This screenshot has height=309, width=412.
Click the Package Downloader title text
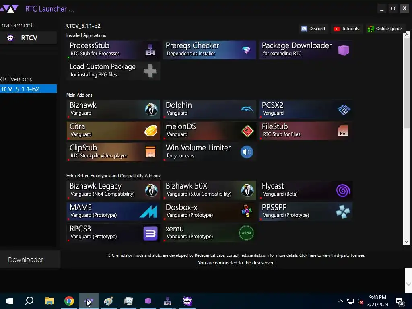pyautogui.click(x=297, y=45)
